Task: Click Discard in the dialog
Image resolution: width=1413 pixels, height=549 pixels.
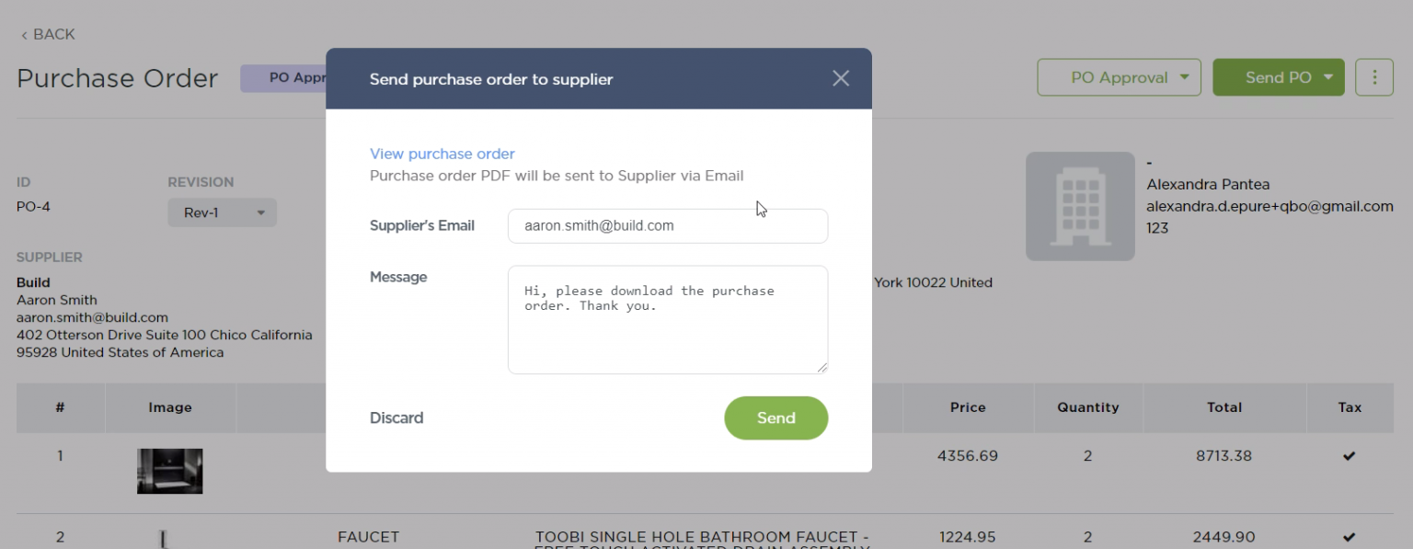Action: [x=396, y=417]
